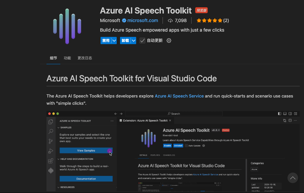Toggle the Auto Update checkbox inside the preview screenshot

[186, 146]
